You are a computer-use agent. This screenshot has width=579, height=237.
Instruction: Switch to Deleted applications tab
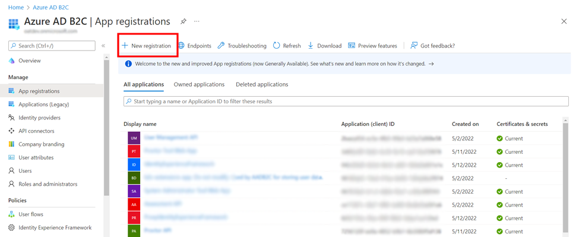coord(262,84)
